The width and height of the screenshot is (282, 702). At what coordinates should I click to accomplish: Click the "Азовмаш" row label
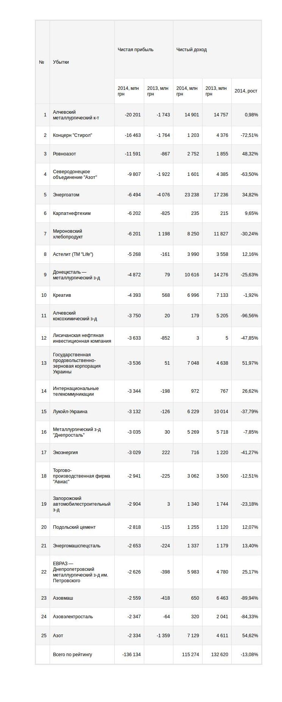(x=63, y=598)
